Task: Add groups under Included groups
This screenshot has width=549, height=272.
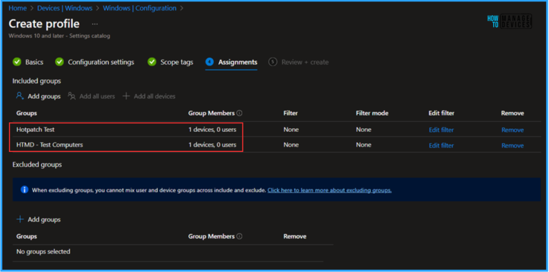Action: pyautogui.click(x=39, y=96)
